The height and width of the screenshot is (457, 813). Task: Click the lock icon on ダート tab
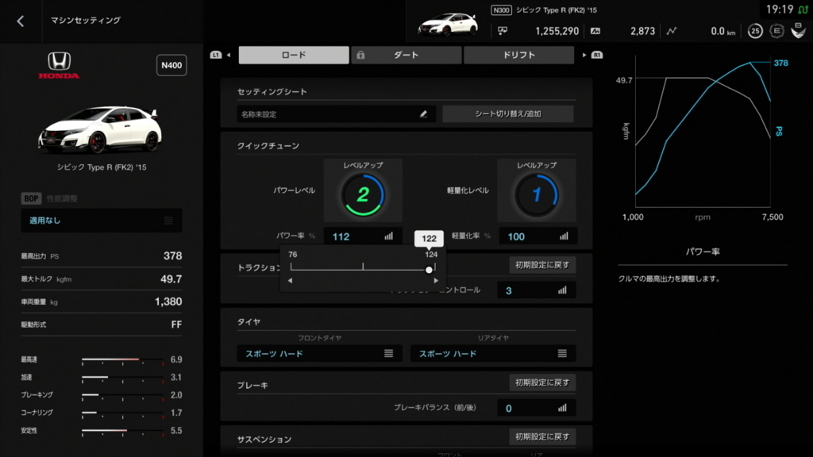click(360, 55)
